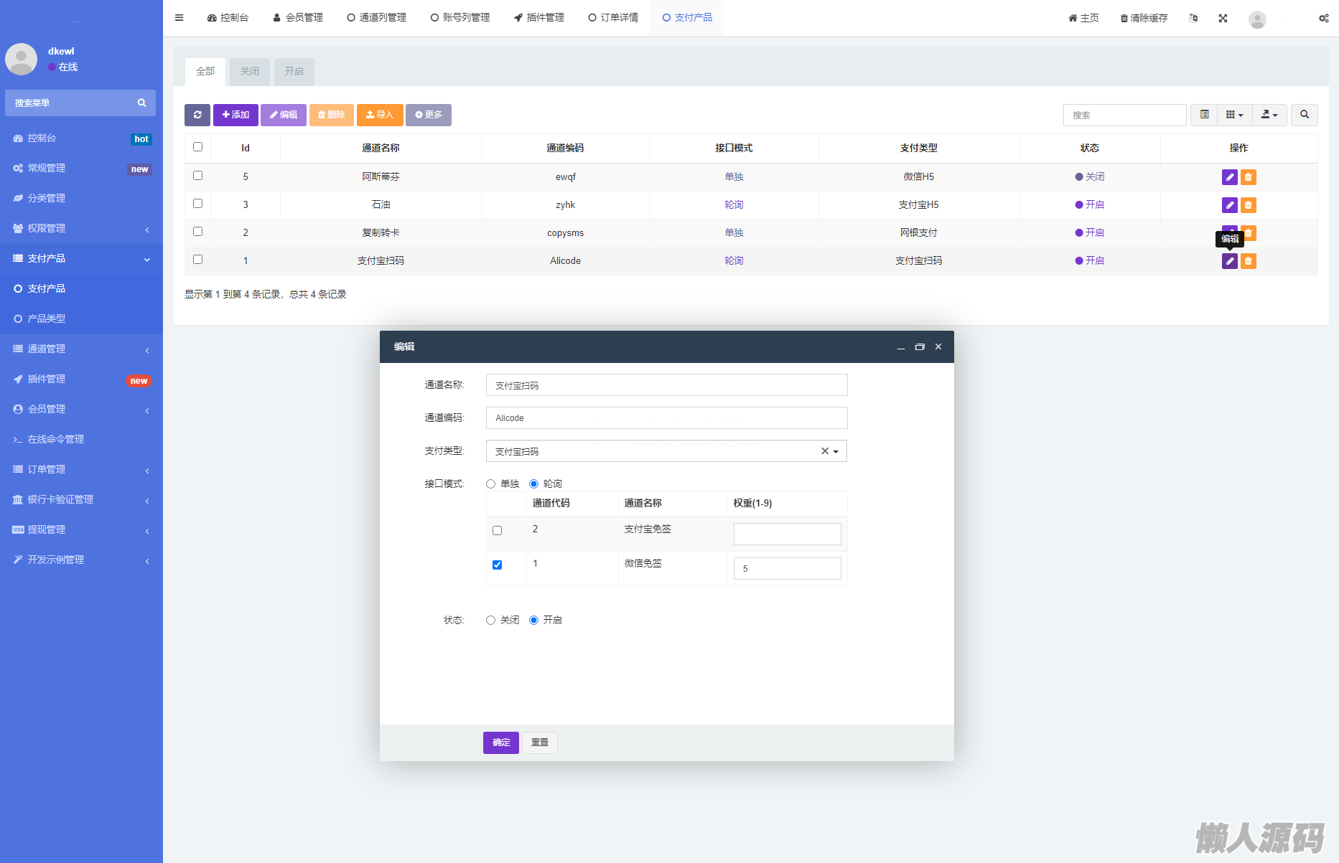This screenshot has width=1339, height=863.
Task: Tick the checkbox for row 复制转卡
Action: point(198,232)
